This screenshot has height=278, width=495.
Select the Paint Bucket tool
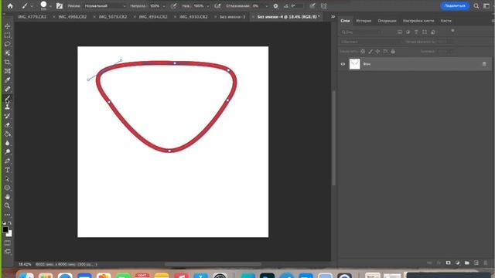pyautogui.click(x=7, y=134)
